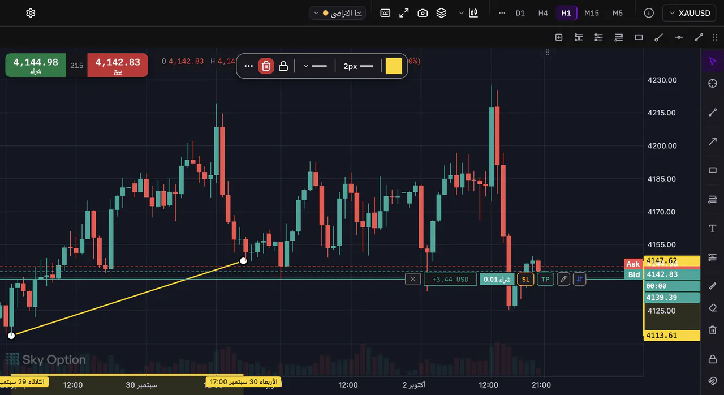724x395 pixels.
Task: Remove all drawings with sidebar trash icon
Action: [713, 330]
